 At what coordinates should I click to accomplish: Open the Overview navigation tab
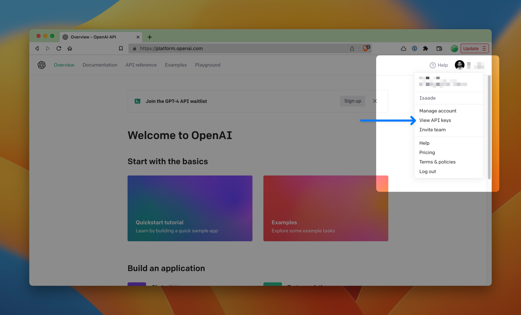pyautogui.click(x=64, y=65)
